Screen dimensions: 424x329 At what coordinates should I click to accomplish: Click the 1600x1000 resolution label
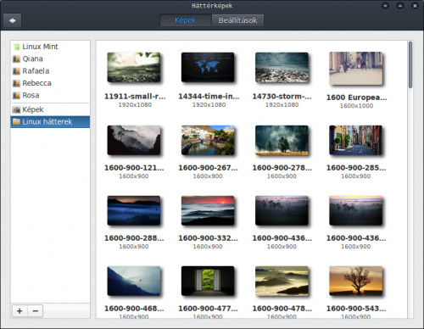(x=356, y=106)
